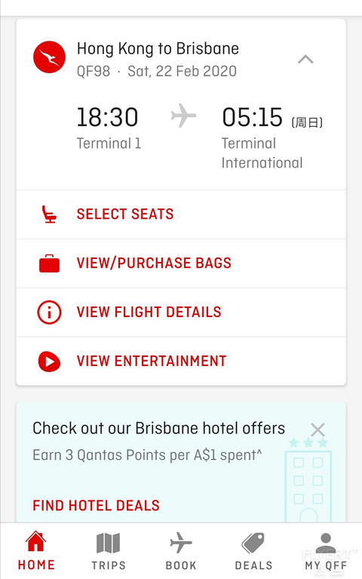Tap the Check out Brisbane hotel offers heading
This screenshot has height=579, width=362.
[158, 428]
